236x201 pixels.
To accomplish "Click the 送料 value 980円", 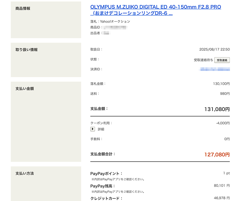I will 225,94.
